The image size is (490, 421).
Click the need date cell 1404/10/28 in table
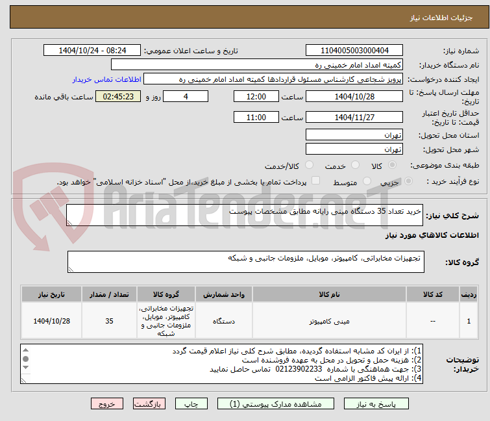point(51,321)
